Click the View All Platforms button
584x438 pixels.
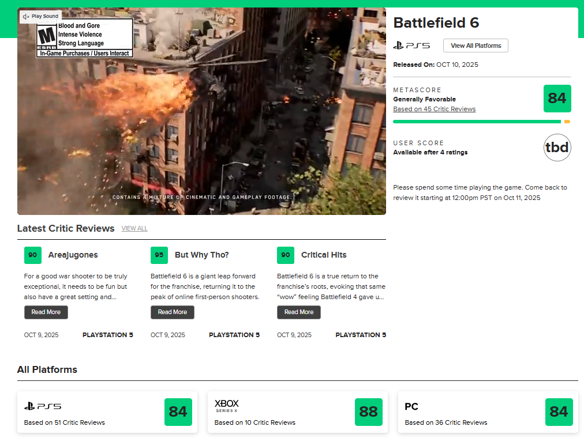(476, 46)
